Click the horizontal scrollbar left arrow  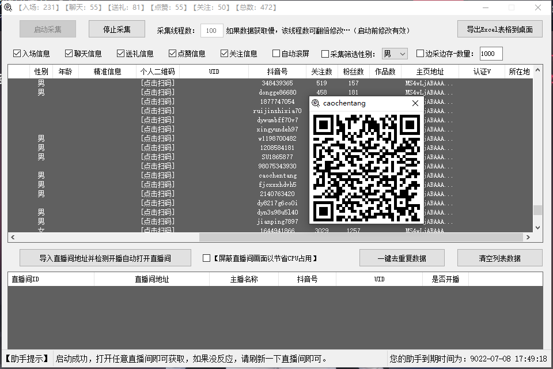(x=13, y=238)
